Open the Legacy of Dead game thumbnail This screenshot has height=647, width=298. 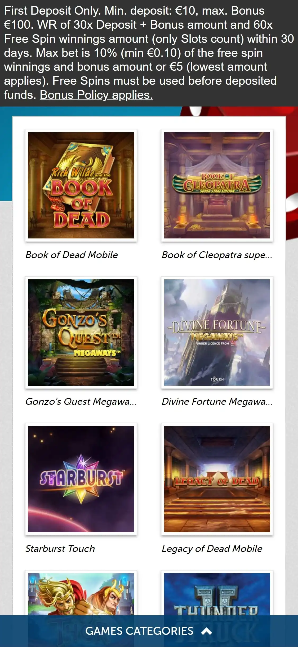[217, 479]
